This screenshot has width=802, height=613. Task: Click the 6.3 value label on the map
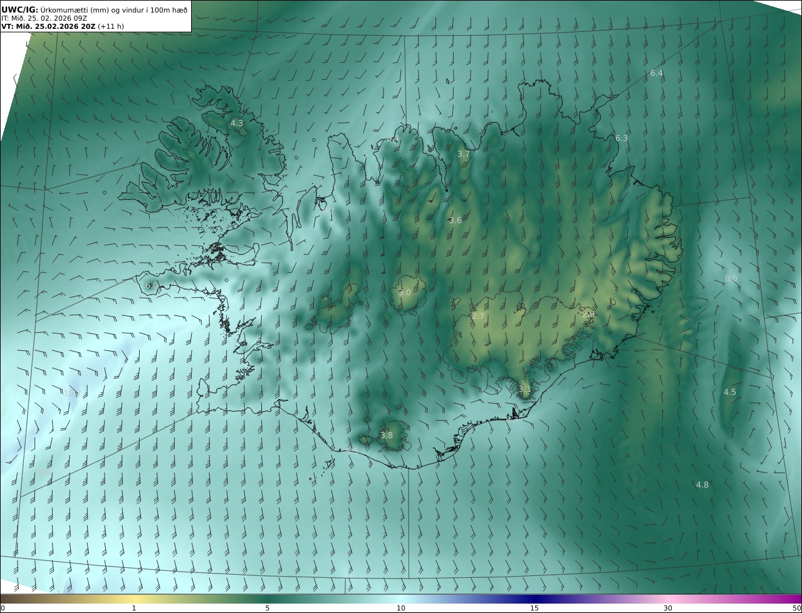click(x=621, y=139)
